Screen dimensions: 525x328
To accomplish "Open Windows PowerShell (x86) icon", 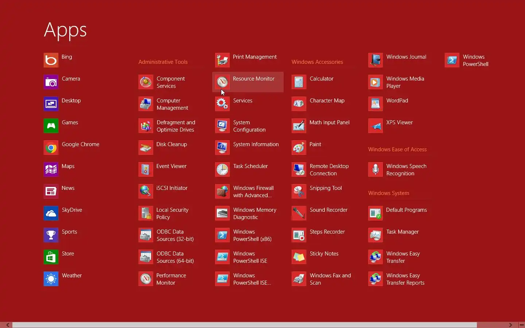I will tap(222, 235).
